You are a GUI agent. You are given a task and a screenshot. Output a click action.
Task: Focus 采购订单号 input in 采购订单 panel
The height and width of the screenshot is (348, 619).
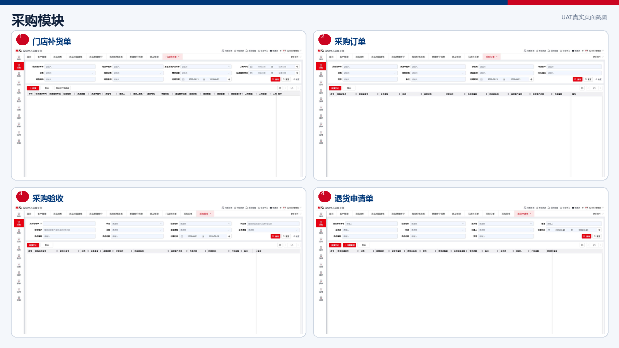[x=370, y=67]
